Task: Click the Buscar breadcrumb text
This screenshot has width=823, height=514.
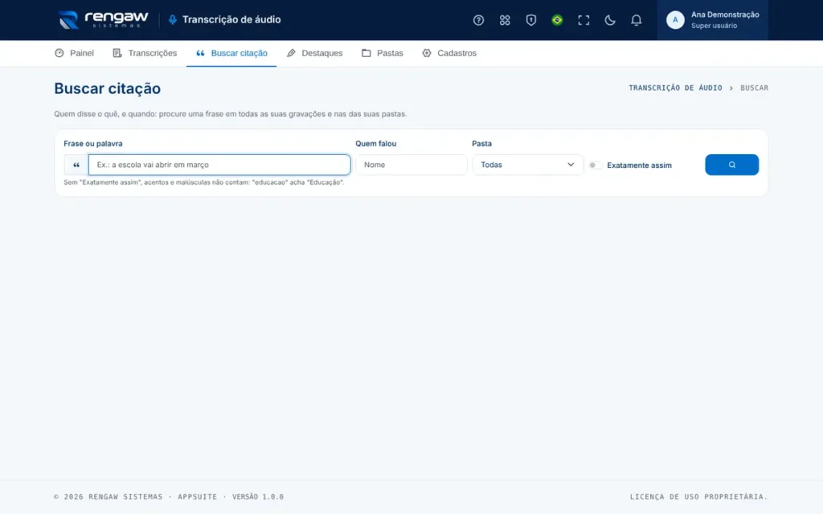Action: [x=754, y=88]
